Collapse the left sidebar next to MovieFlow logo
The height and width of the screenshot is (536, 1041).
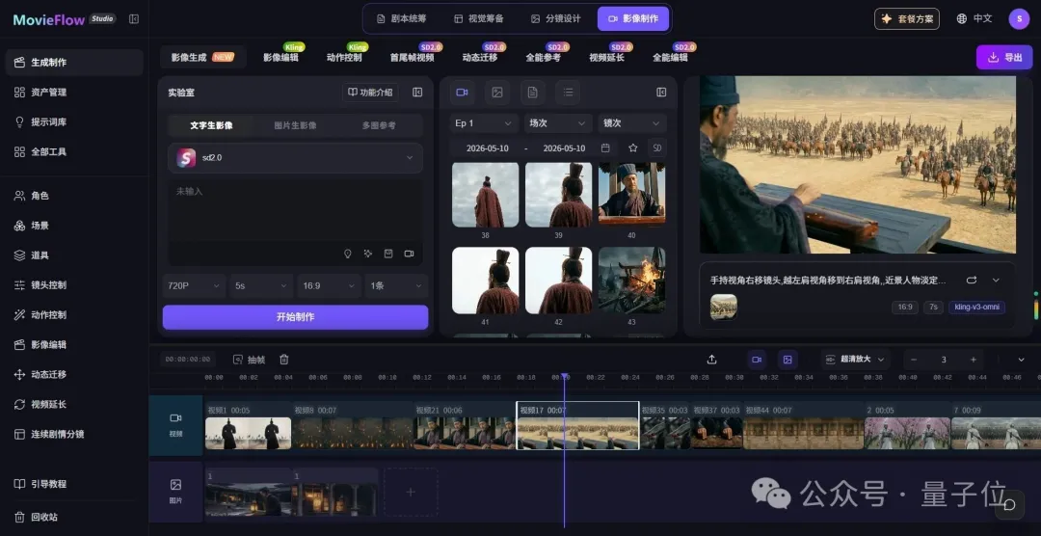point(134,19)
